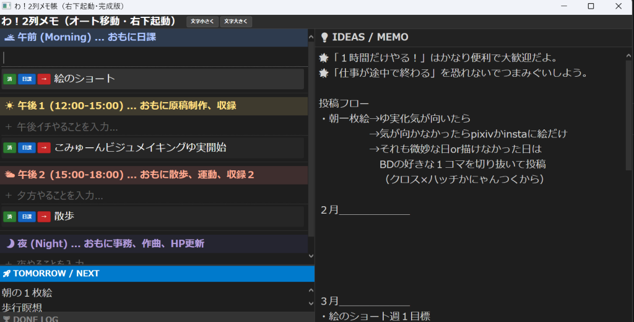Image resolution: width=634 pixels, height=322 pixels.
Task: Click the 日課 tag on こみゅーんビジュメイキングゆ実開始
Action: 27,147
